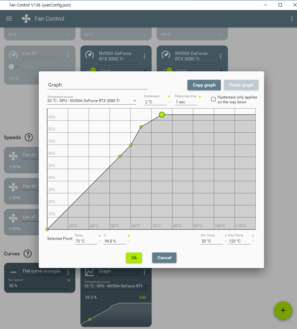Select the large curve point at 75°C

[x=162, y=115]
